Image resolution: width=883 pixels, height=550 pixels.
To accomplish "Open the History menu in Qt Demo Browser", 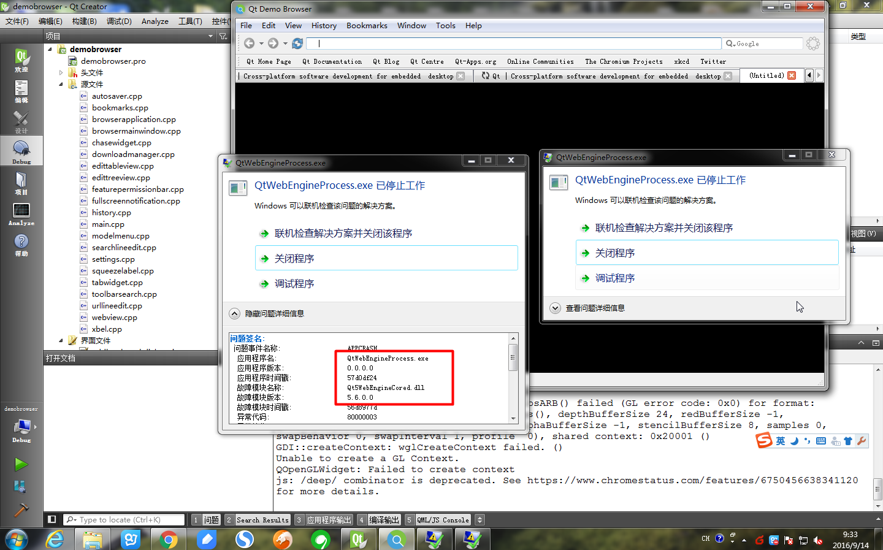I will tap(324, 26).
